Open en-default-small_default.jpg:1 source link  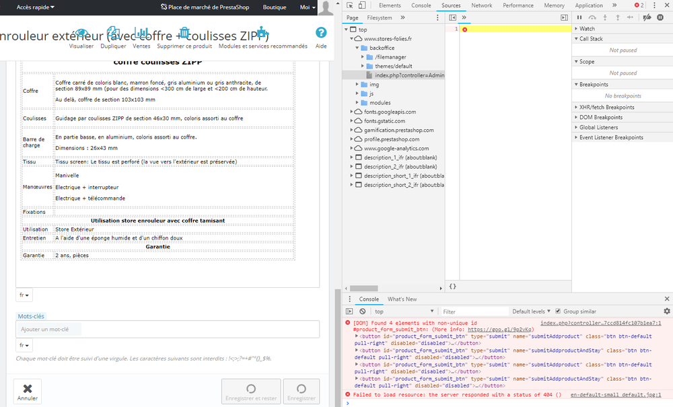(x=616, y=395)
